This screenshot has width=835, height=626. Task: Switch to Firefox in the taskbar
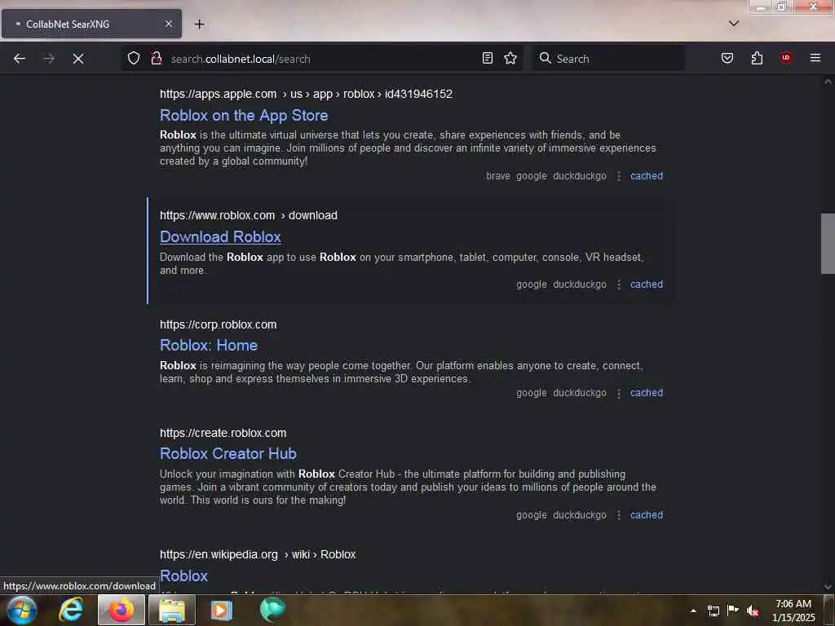click(x=121, y=610)
